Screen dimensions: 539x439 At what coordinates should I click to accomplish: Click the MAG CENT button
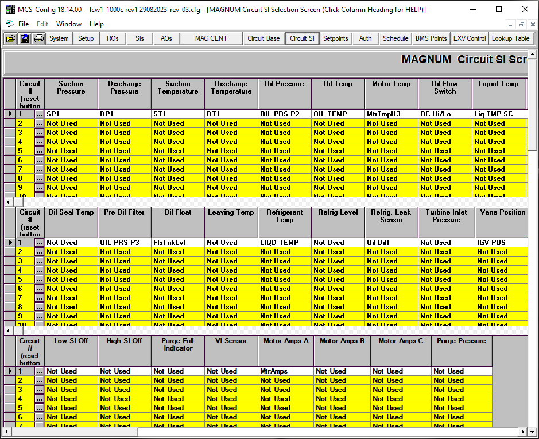pos(211,38)
